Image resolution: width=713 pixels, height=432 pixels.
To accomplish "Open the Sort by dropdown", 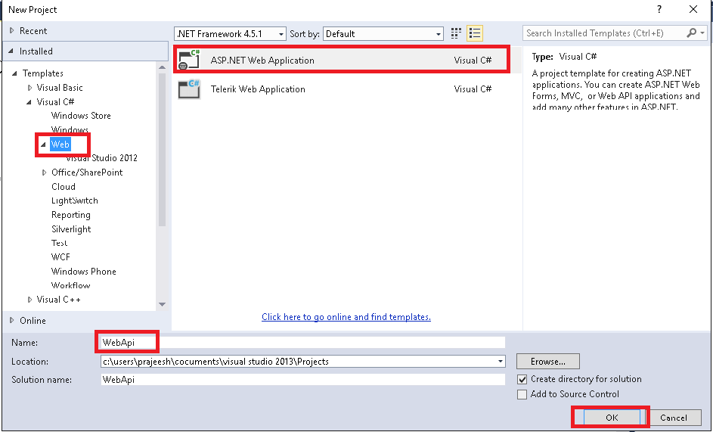I will coord(383,34).
